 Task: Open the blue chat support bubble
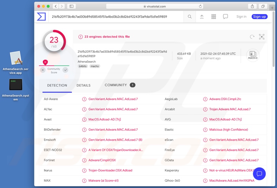pos(259,174)
